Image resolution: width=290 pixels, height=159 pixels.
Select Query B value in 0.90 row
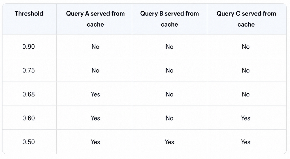pyautogui.click(x=169, y=46)
